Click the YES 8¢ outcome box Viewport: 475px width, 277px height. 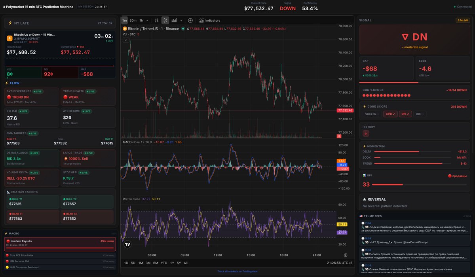tap(23, 72)
